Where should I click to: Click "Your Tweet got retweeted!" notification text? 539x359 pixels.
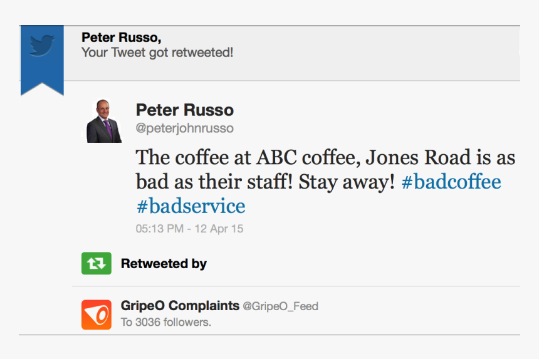[x=157, y=53]
